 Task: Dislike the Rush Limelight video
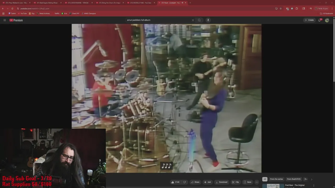185,182
